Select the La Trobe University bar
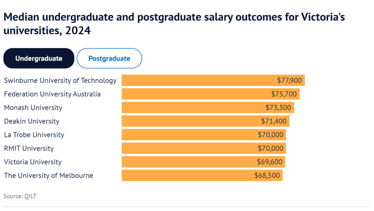This screenshot has width=374, height=211. click(187, 135)
